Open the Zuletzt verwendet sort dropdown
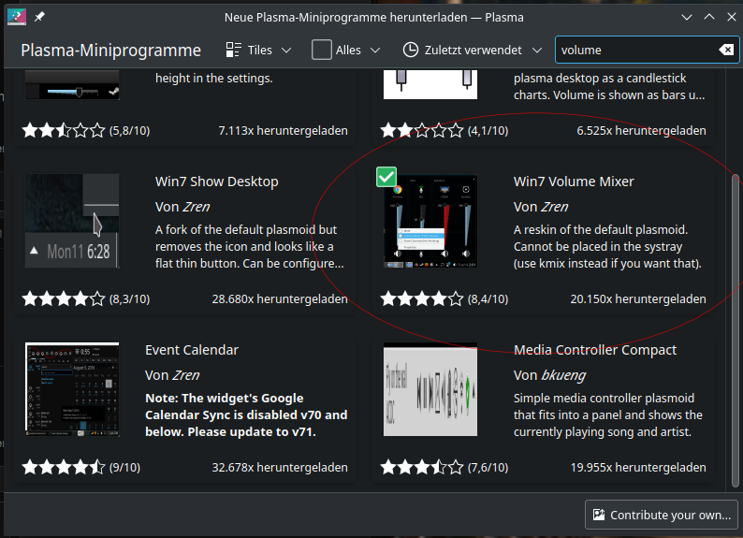This screenshot has width=743, height=538. pyautogui.click(x=472, y=50)
